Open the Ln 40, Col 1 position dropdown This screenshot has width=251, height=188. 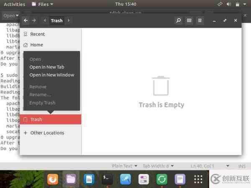point(210,166)
